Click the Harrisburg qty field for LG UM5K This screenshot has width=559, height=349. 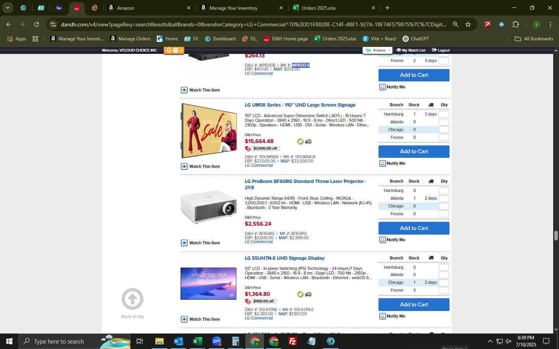click(444, 114)
